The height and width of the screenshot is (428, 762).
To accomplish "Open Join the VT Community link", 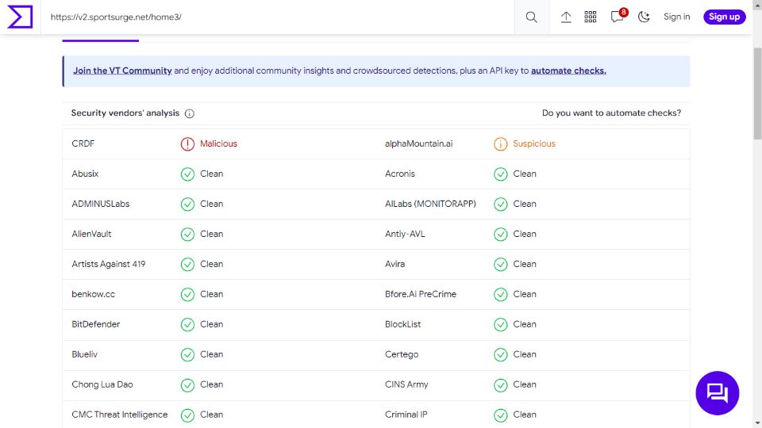I will pyautogui.click(x=122, y=71).
